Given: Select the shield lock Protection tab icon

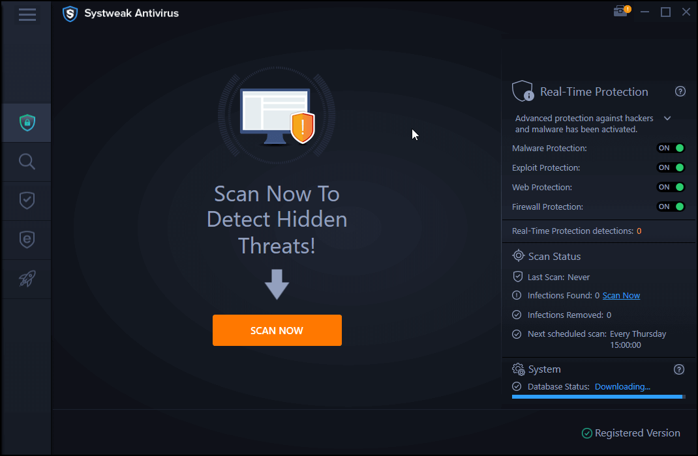Looking at the screenshot, I should point(26,122).
